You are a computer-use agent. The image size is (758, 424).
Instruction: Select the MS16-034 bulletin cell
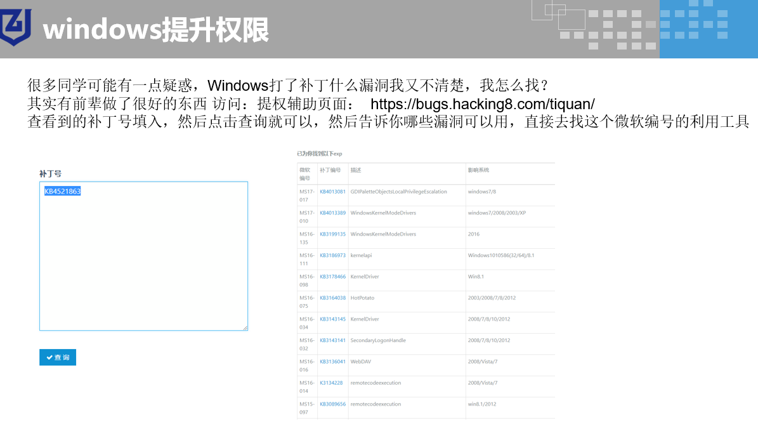coord(307,324)
